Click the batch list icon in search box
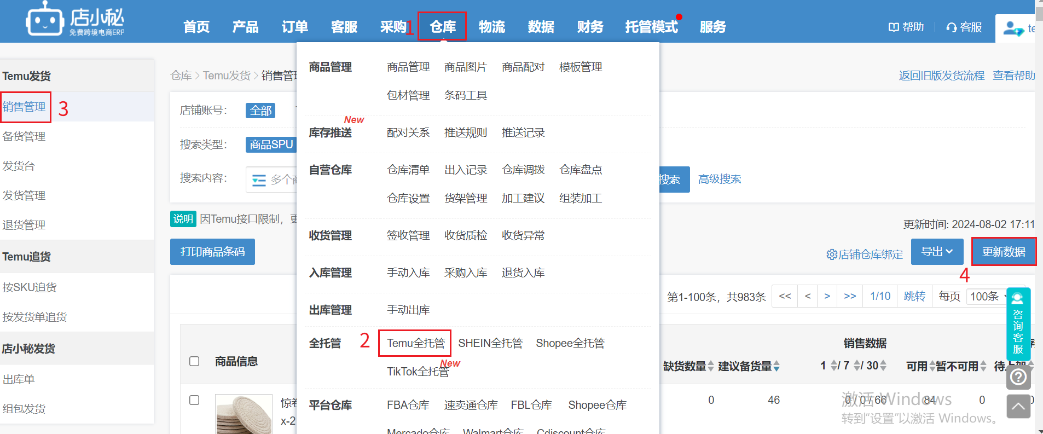This screenshot has height=434, width=1043. (x=259, y=180)
